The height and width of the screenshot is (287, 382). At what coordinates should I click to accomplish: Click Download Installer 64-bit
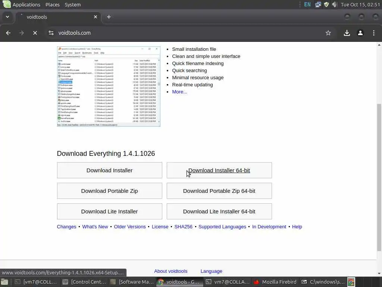click(x=219, y=170)
